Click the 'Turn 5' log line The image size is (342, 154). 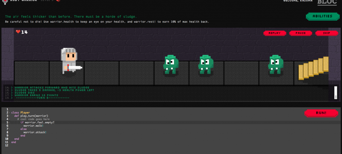[x=42, y=98]
